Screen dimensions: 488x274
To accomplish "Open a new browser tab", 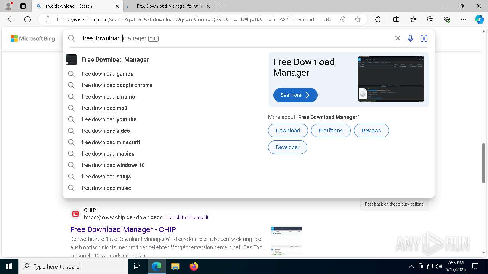I will click(x=221, y=6).
